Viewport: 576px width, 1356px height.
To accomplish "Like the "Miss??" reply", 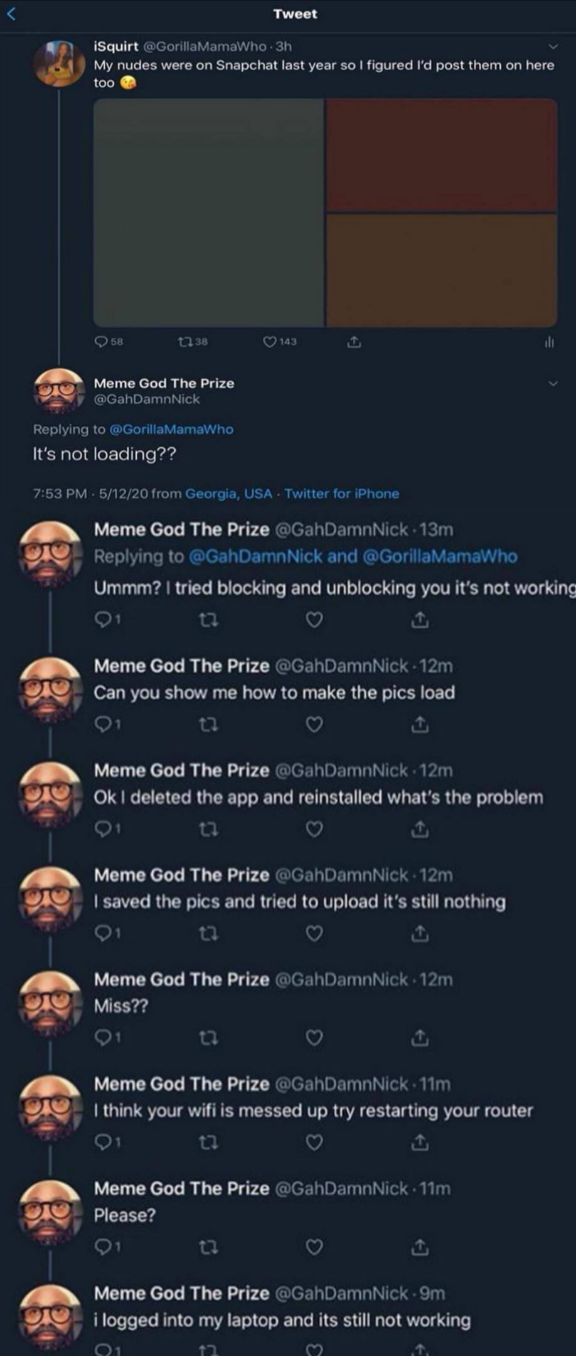I will click(x=314, y=1038).
